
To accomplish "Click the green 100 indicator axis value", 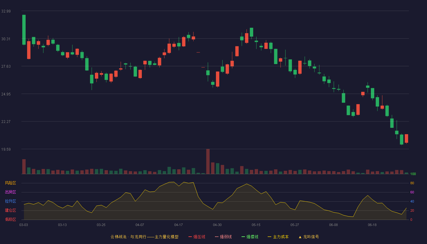I will (x=413, y=174).
